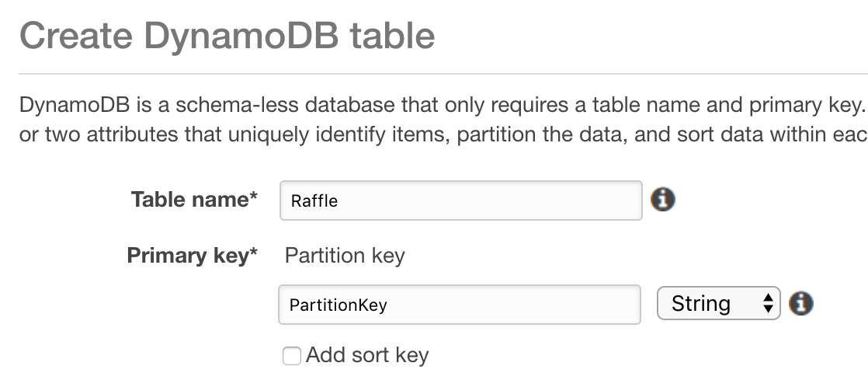Screen dimensions: 868x387
Task: Click the word "DynamoDB" in the page heading
Action: point(240,37)
